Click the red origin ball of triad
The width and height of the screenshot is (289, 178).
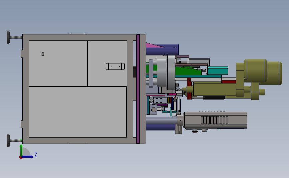[21, 157]
